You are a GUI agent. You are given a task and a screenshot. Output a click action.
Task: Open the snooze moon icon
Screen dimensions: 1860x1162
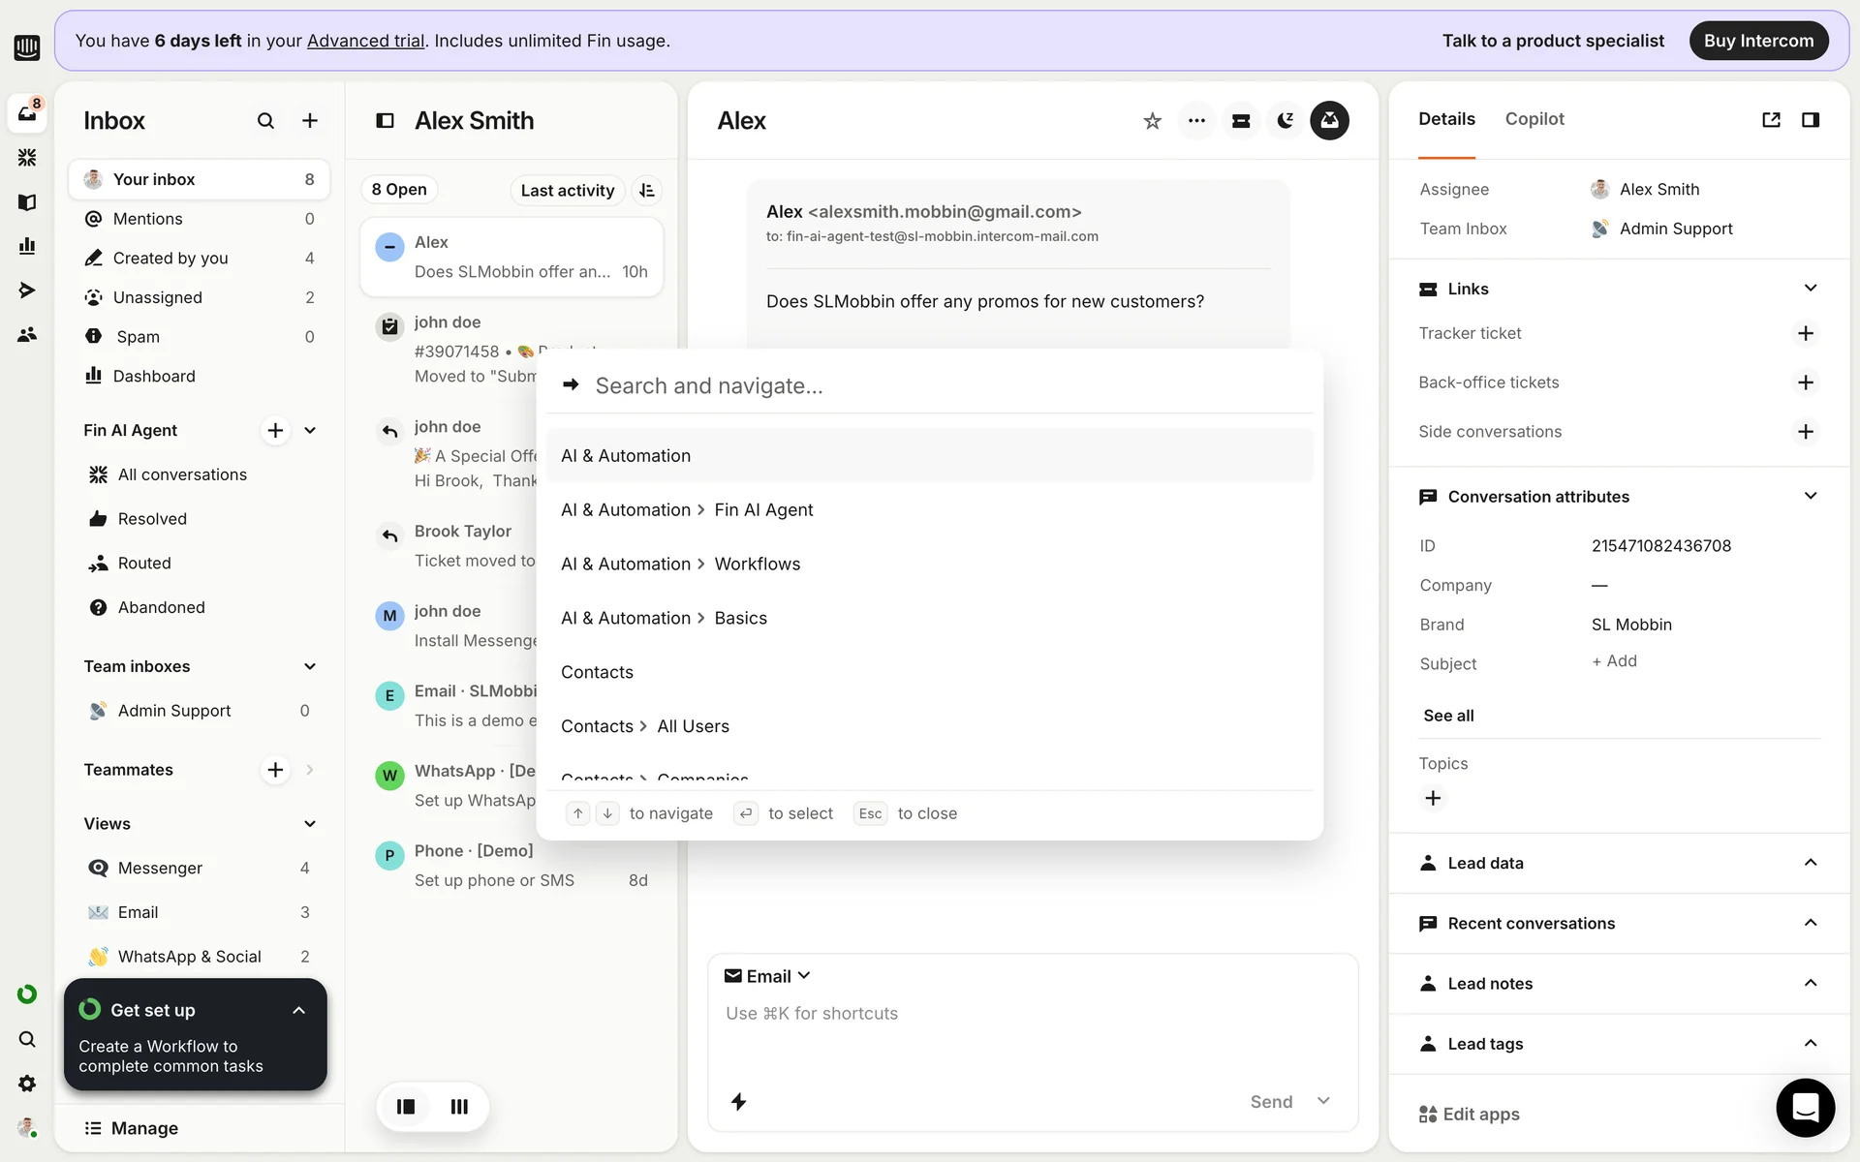pos(1286,121)
